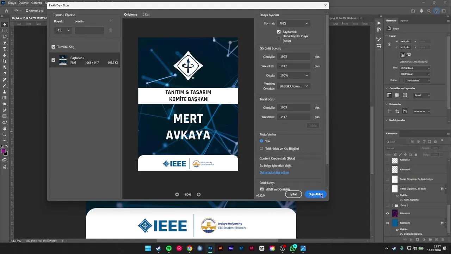Select the Brush tool

tap(5, 86)
